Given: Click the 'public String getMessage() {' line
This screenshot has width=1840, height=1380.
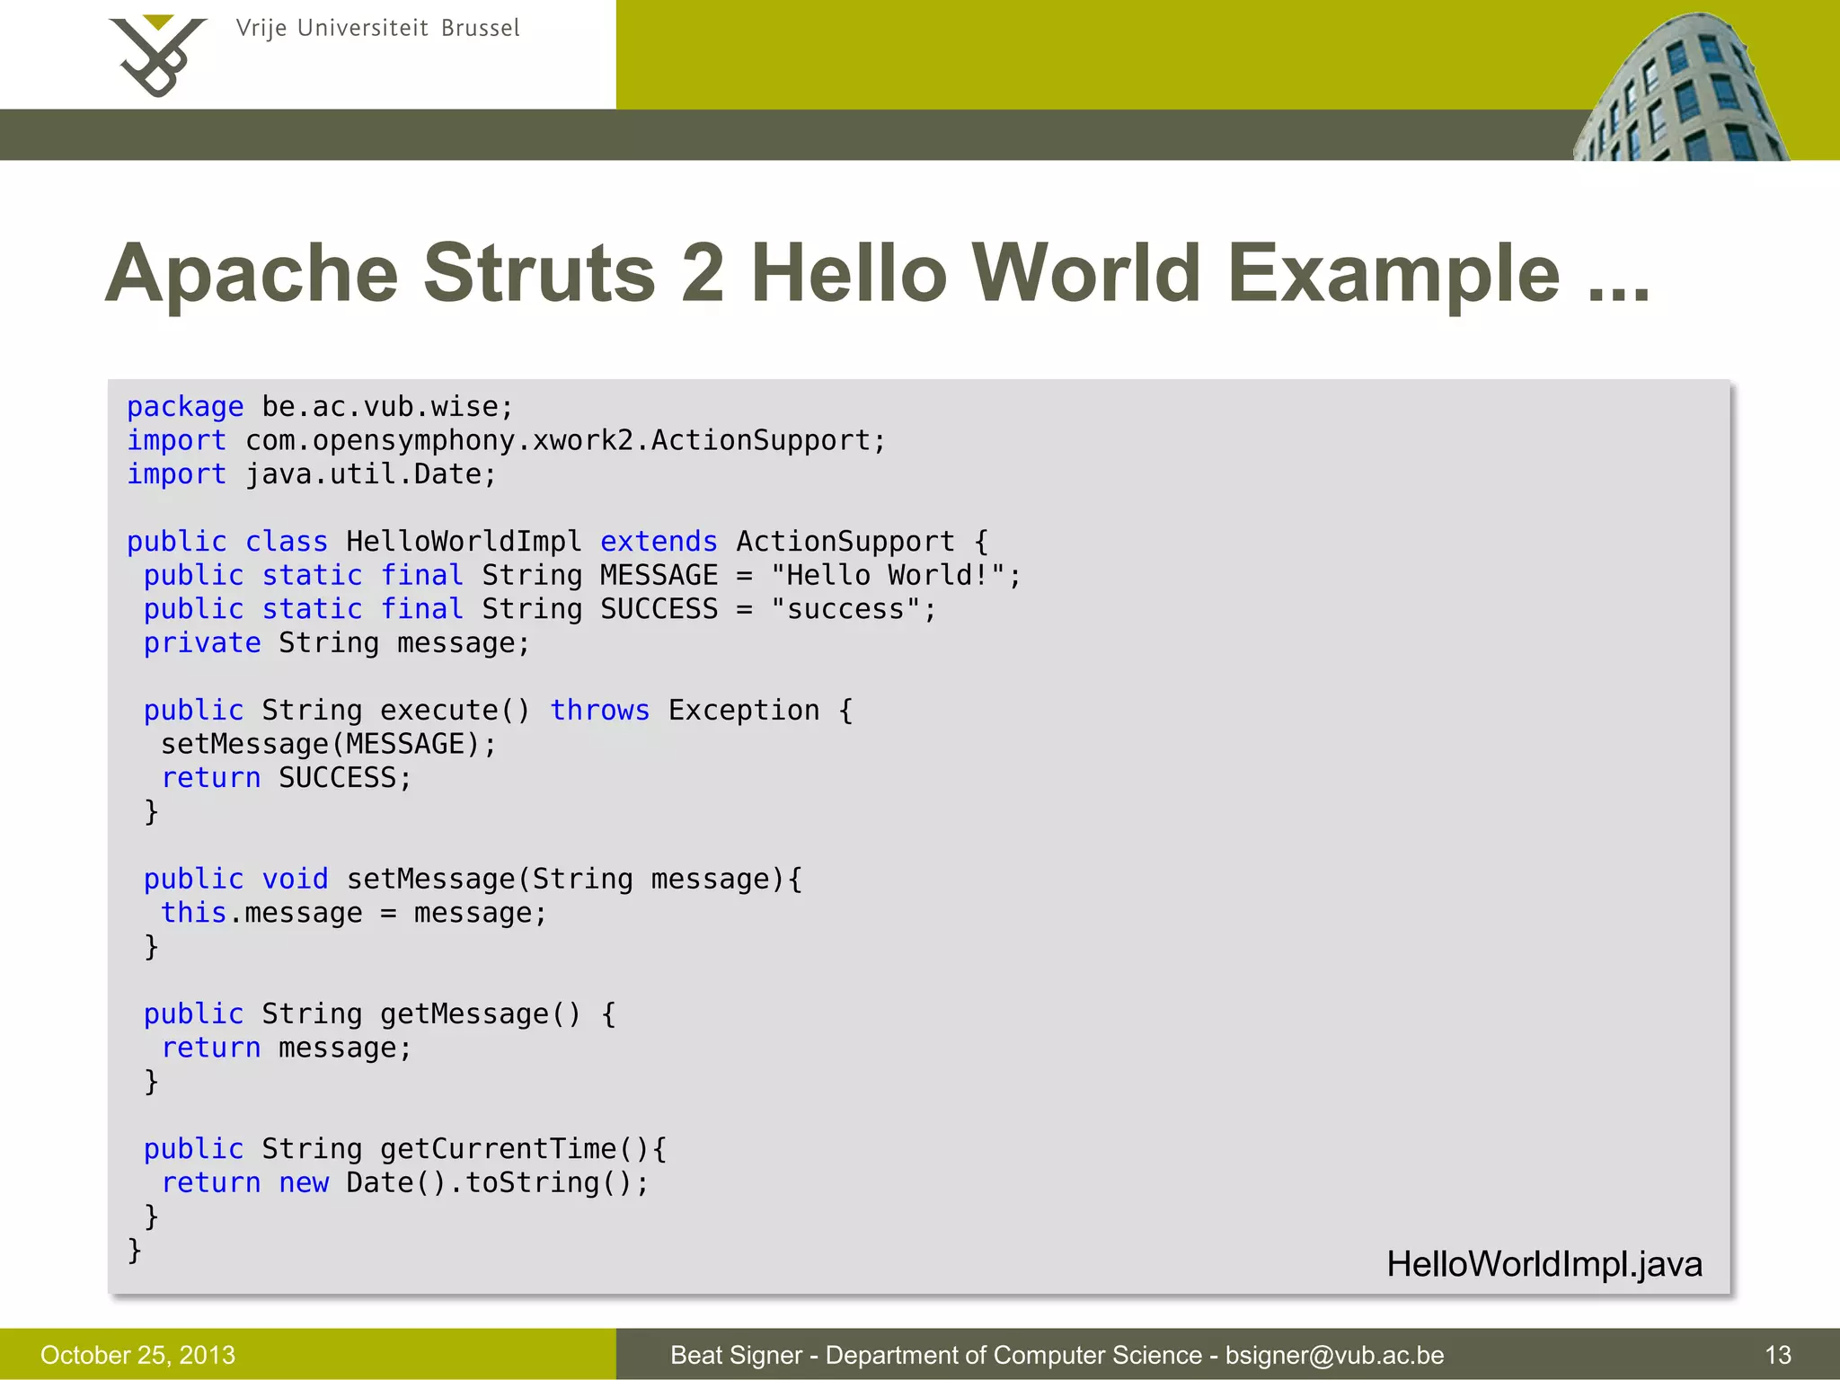Looking at the screenshot, I should pyautogui.click(x=380, y=1014).
